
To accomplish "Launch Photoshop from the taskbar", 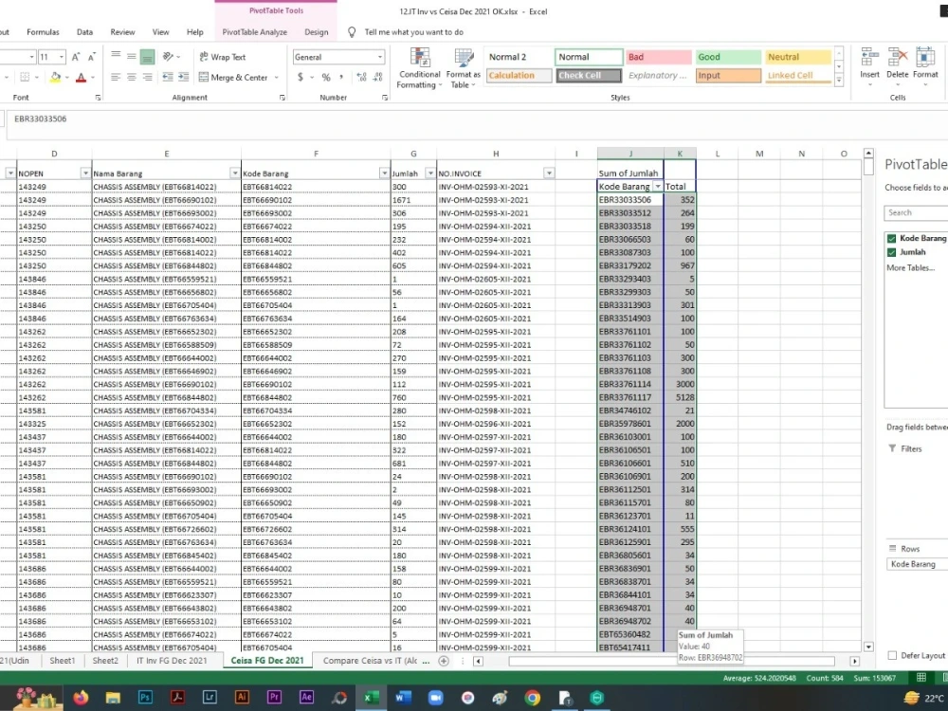I will click(144, 697).
